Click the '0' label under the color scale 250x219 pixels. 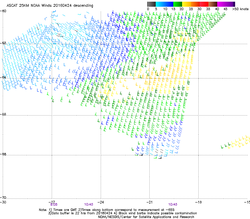(148, 9)
